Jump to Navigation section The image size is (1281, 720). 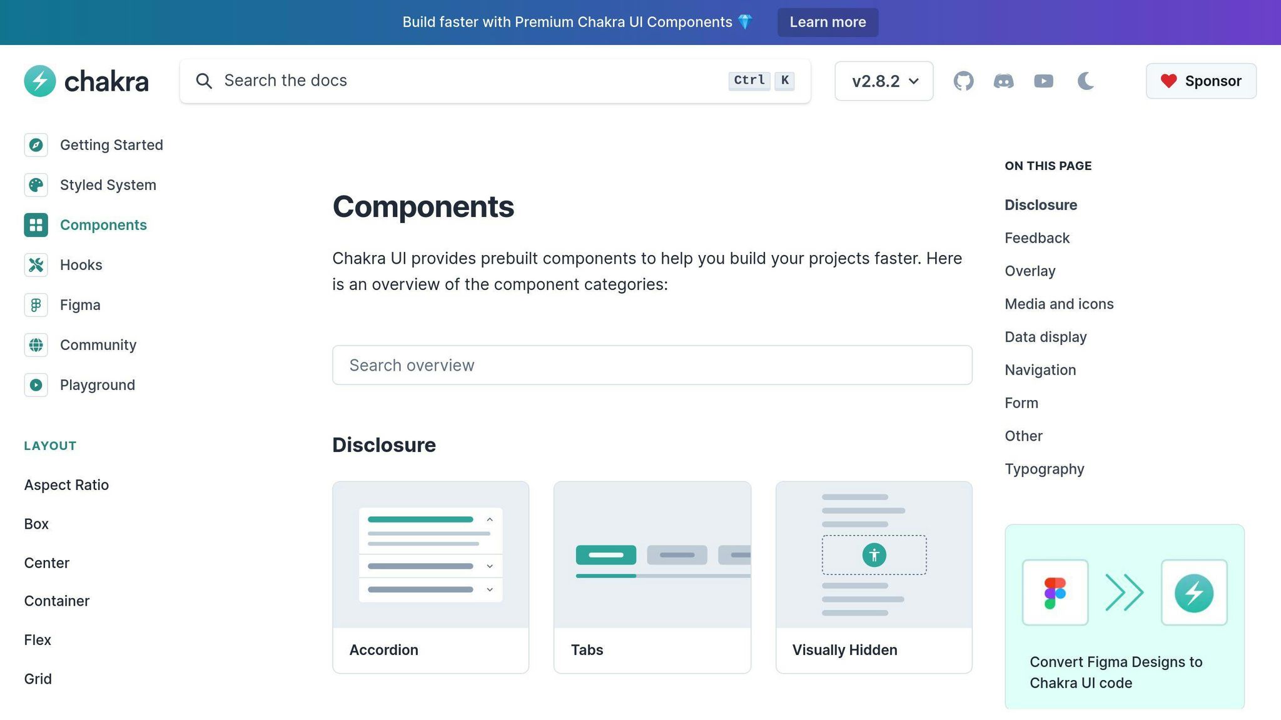tap(1040, 370)
